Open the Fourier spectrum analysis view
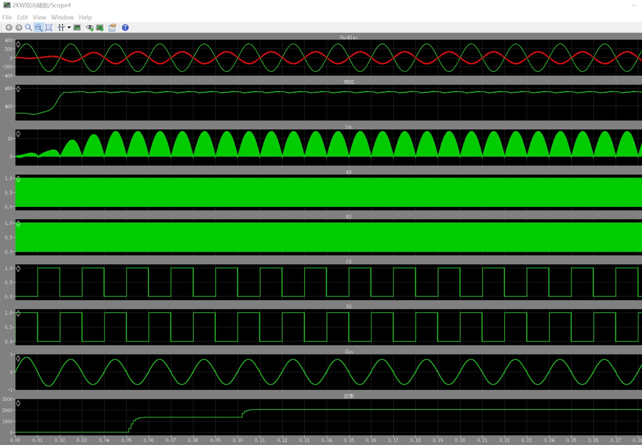The image size is (642, 445). pyautogui.click(x=77, y=28)
